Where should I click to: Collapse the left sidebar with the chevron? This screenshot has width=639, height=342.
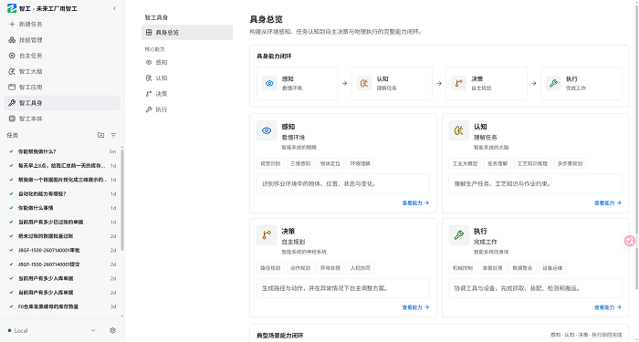[114, 8]
